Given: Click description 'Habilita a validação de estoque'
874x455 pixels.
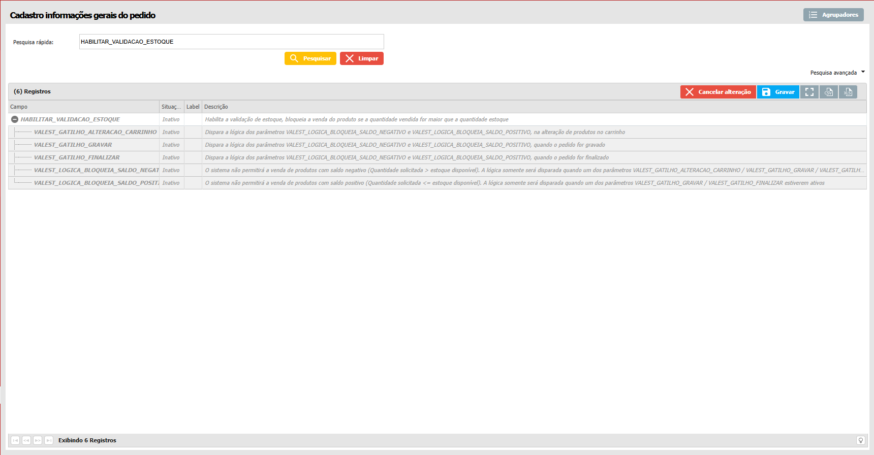Looking at the screenshot, I should coord(357,119).
